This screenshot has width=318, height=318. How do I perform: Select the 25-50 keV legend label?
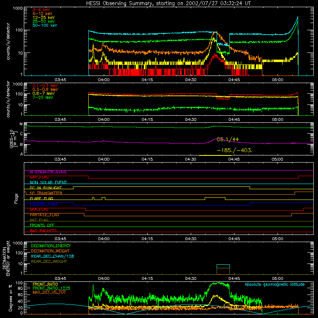click(44, 21)
